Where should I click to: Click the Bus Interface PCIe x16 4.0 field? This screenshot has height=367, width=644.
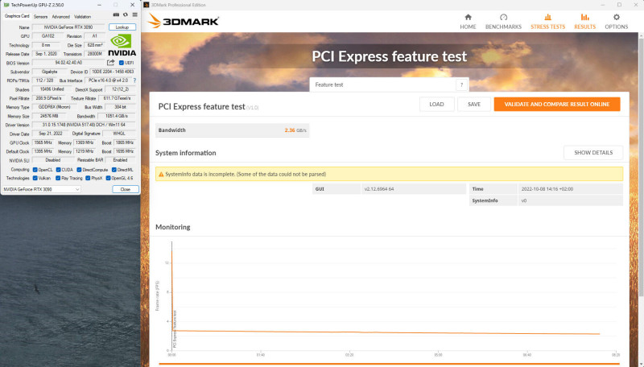pos(108,80)
